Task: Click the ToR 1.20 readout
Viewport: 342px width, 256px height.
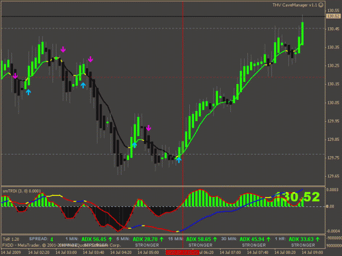Action: pyautogui.click(x=11, y=239)
